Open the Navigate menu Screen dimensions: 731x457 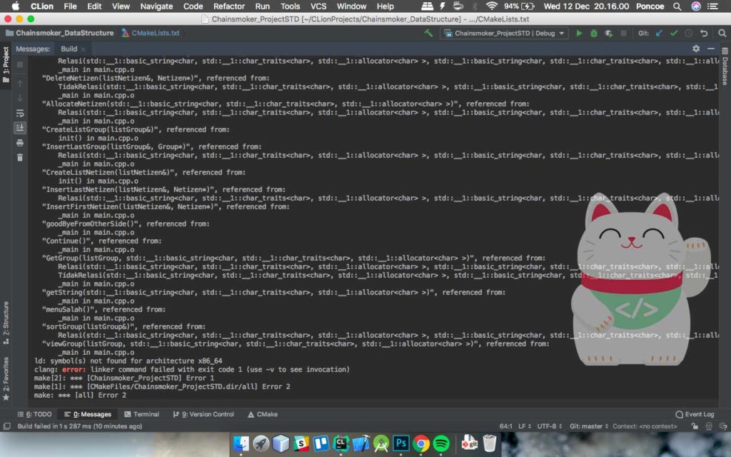tap(156, 6)
